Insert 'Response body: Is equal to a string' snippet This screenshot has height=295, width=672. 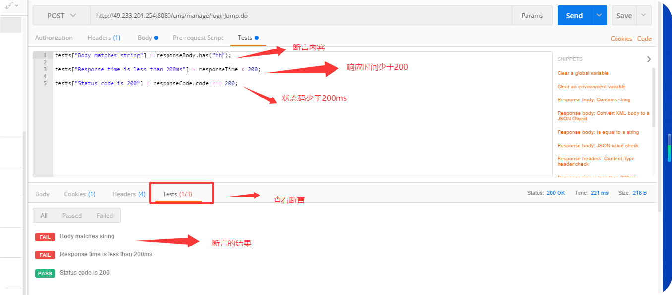coord(598,132)
